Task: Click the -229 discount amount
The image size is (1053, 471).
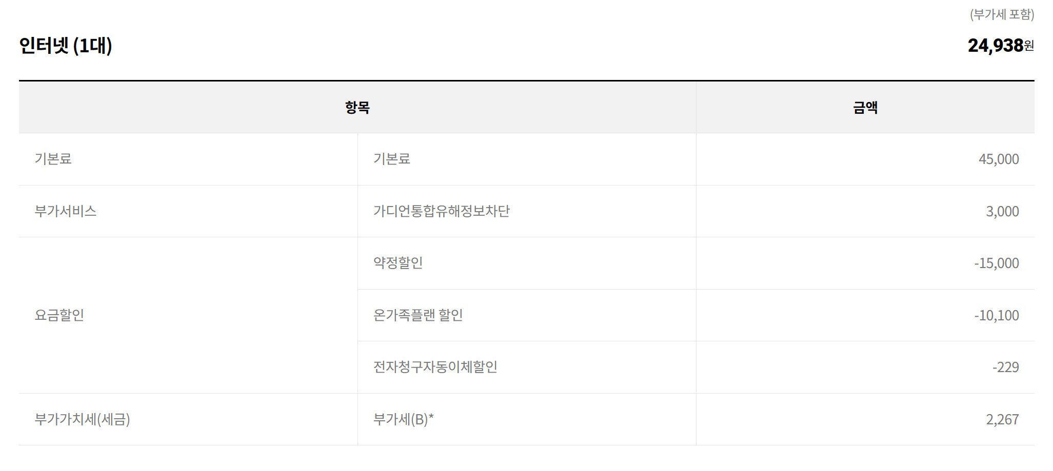Action: (x=1005, y=367)
